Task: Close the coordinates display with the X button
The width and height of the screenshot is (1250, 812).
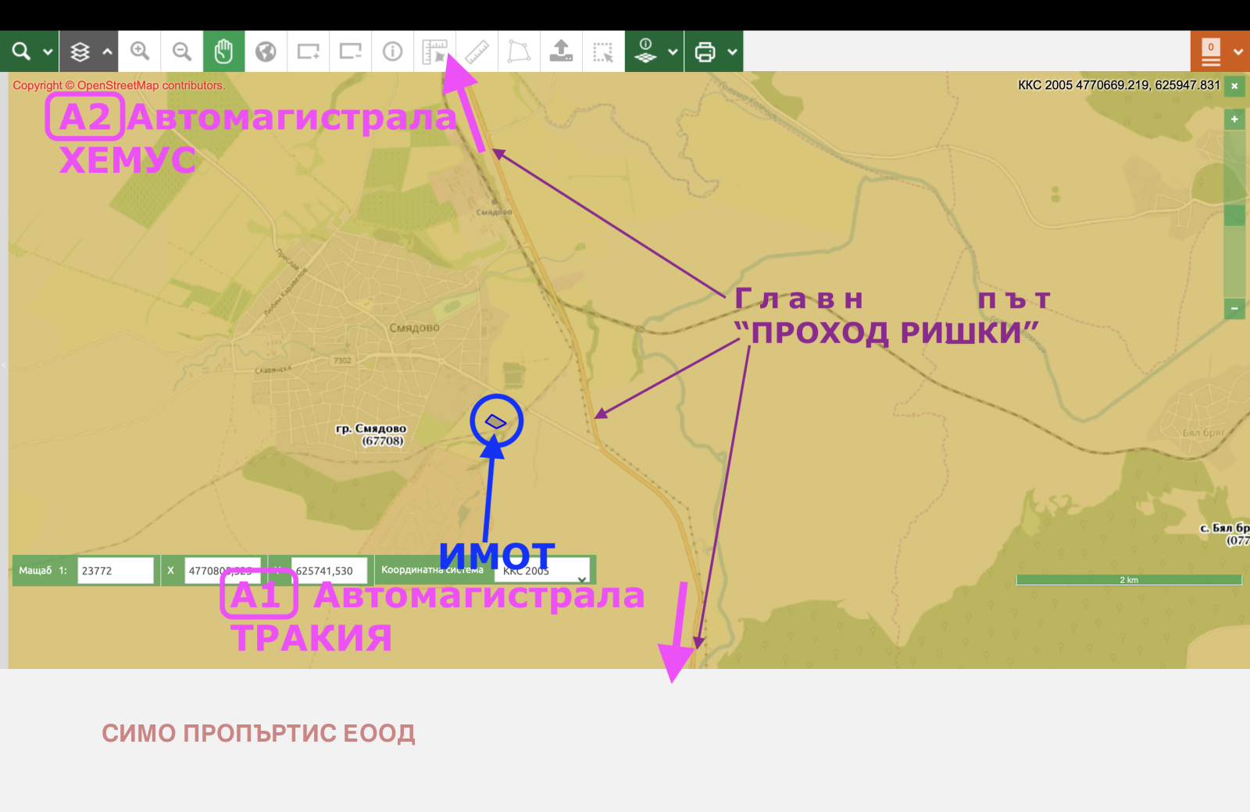Action: click(x=1235, y=86)
